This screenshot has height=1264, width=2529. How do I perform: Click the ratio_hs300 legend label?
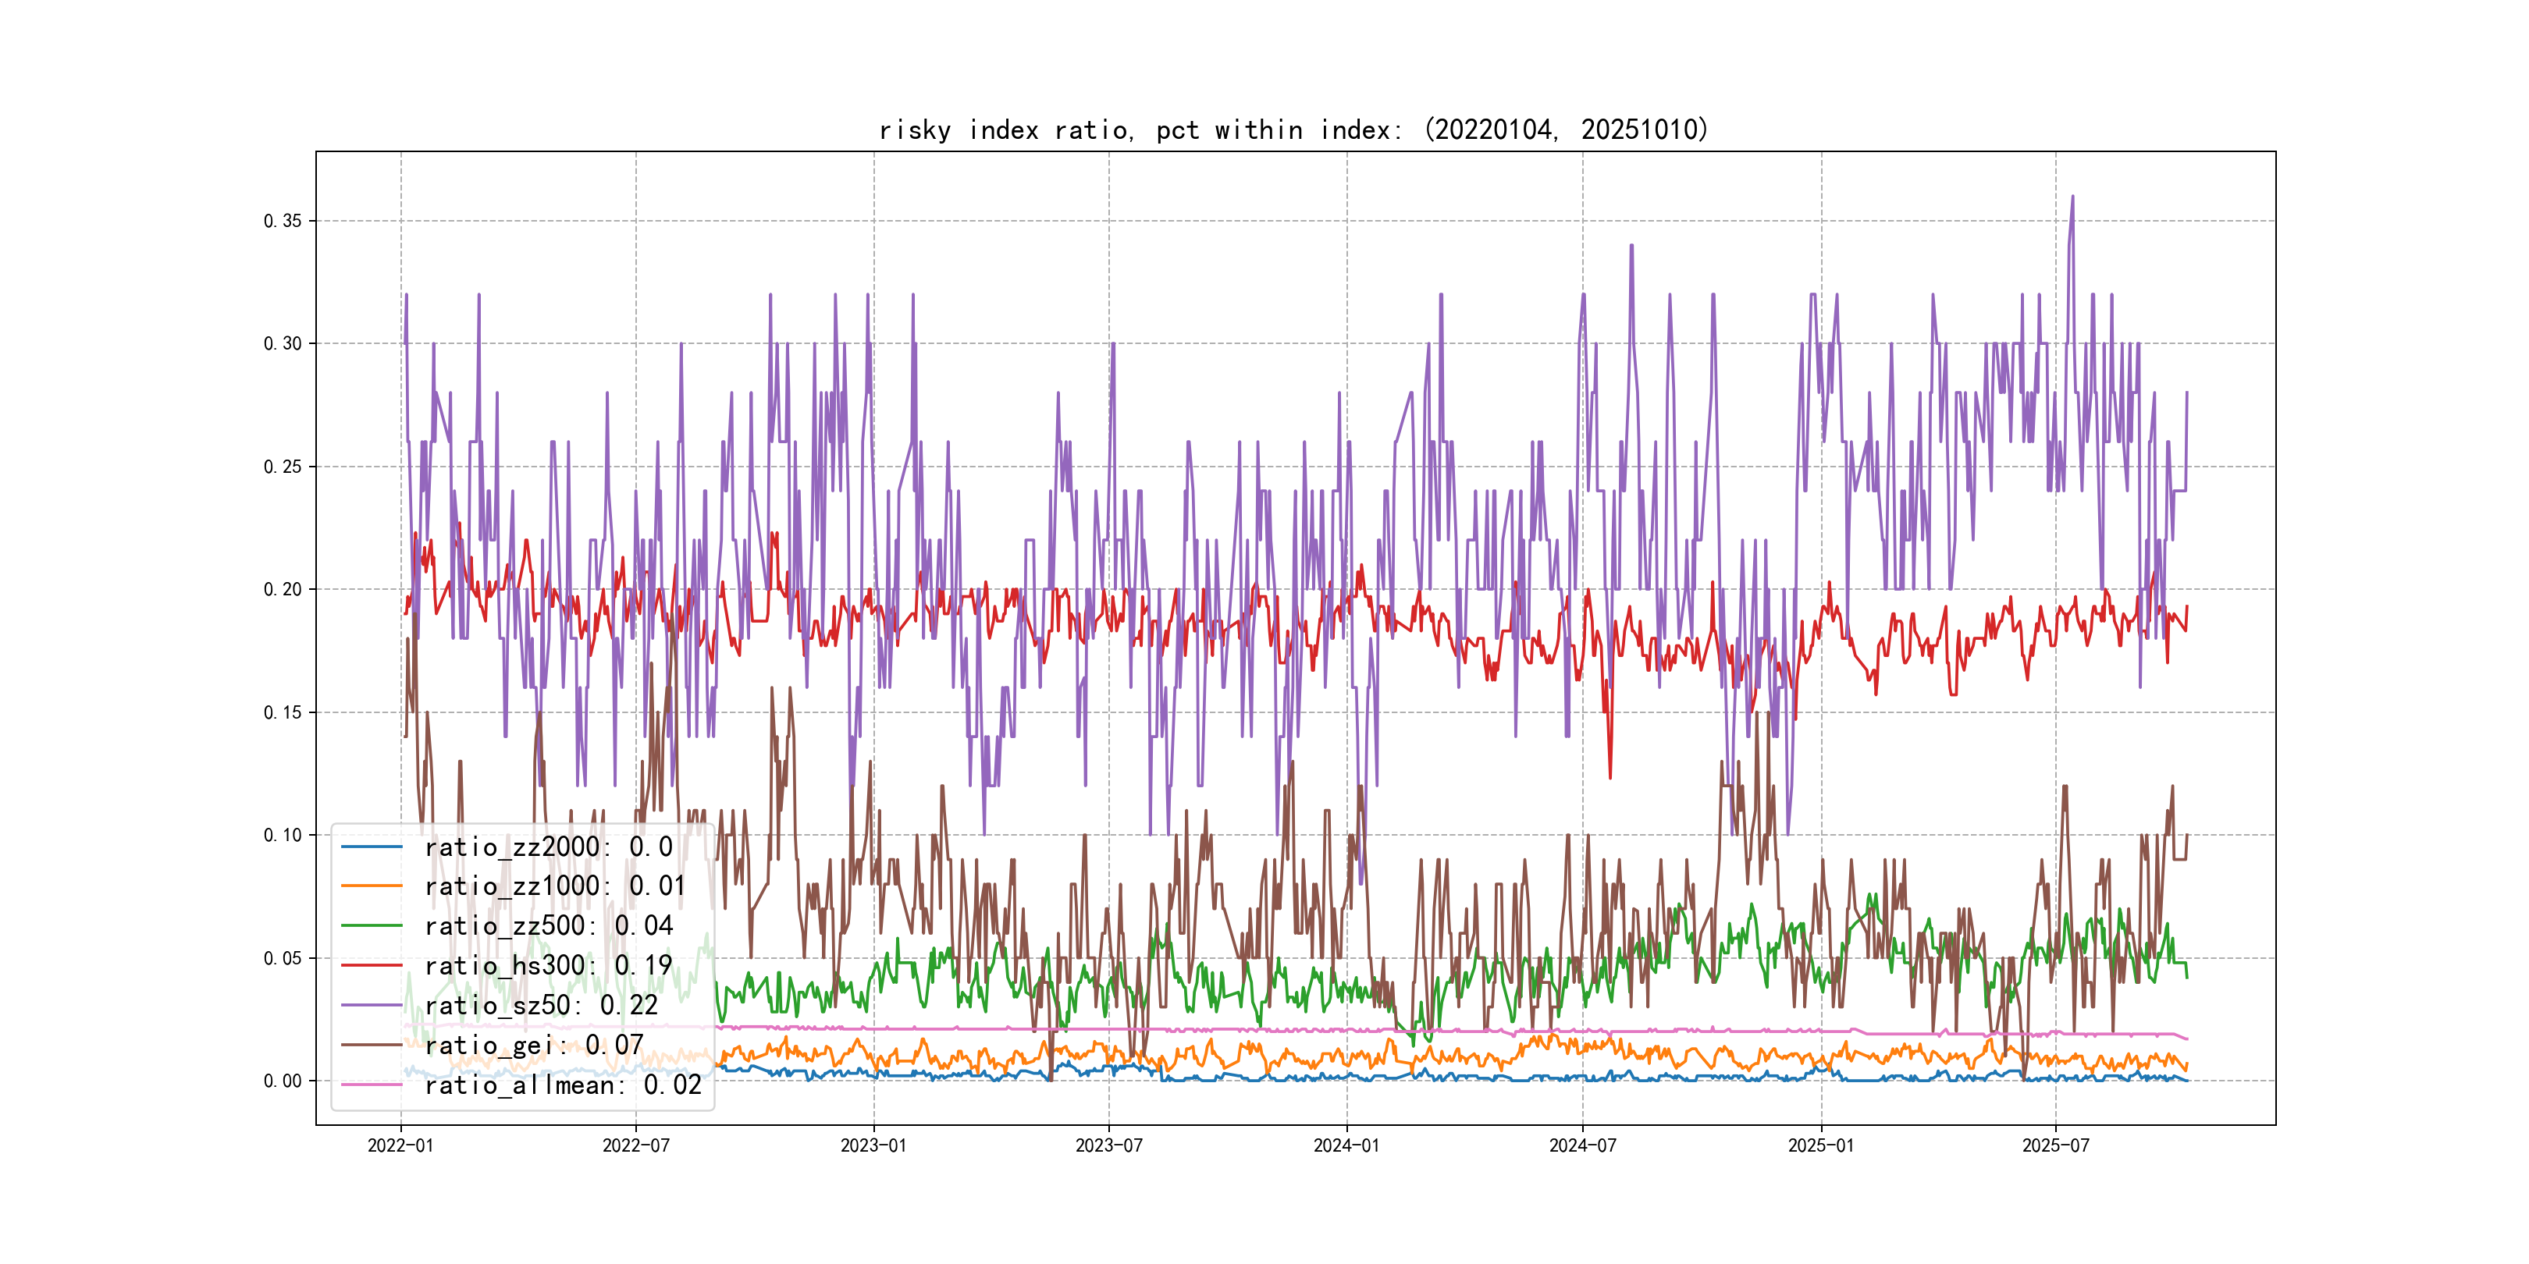548,966
